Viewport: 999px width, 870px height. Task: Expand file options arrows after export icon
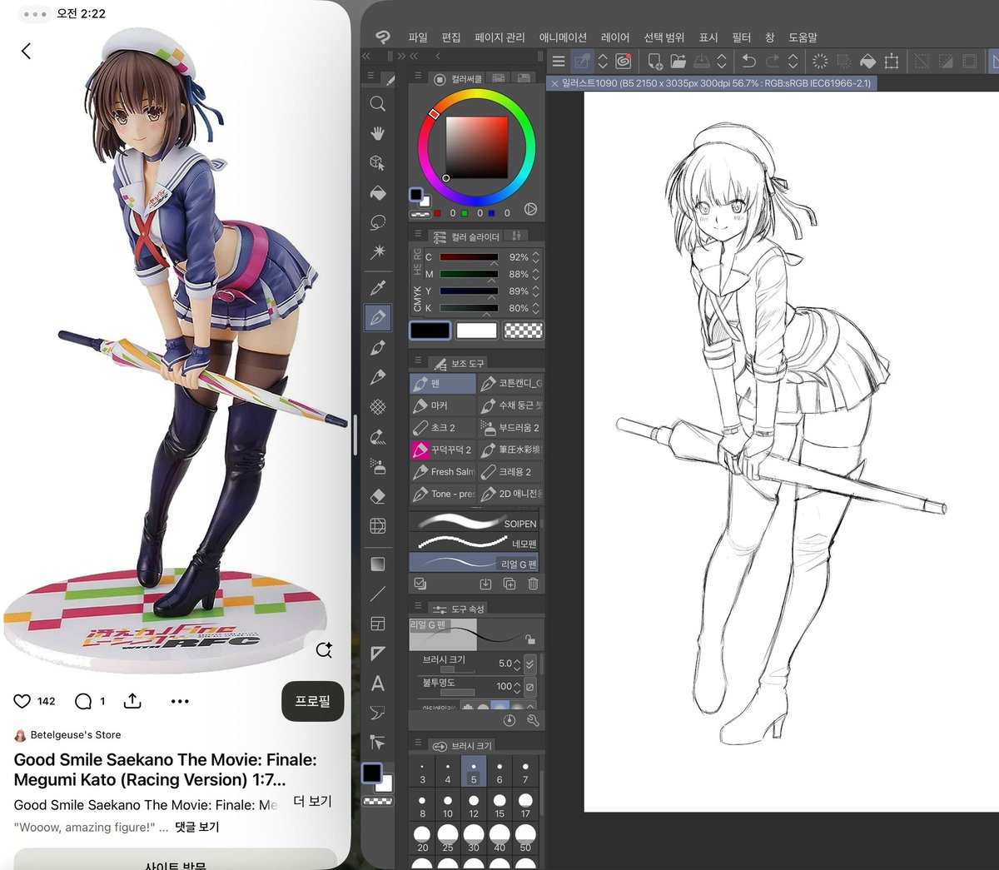722,61
